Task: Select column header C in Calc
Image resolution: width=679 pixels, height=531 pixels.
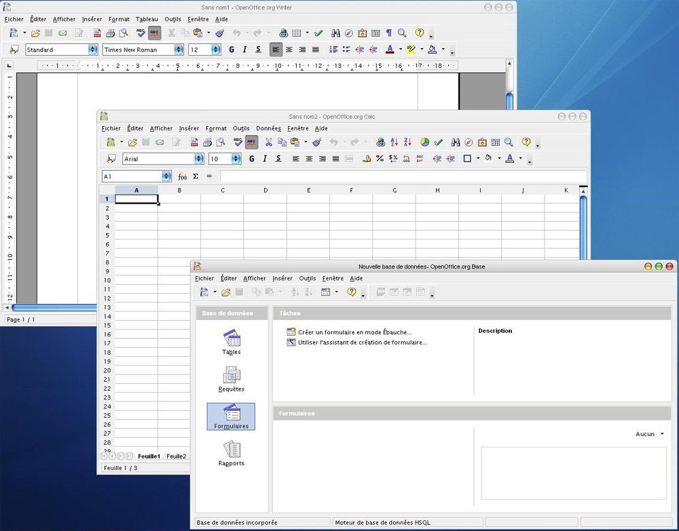Action: (223, 191)
